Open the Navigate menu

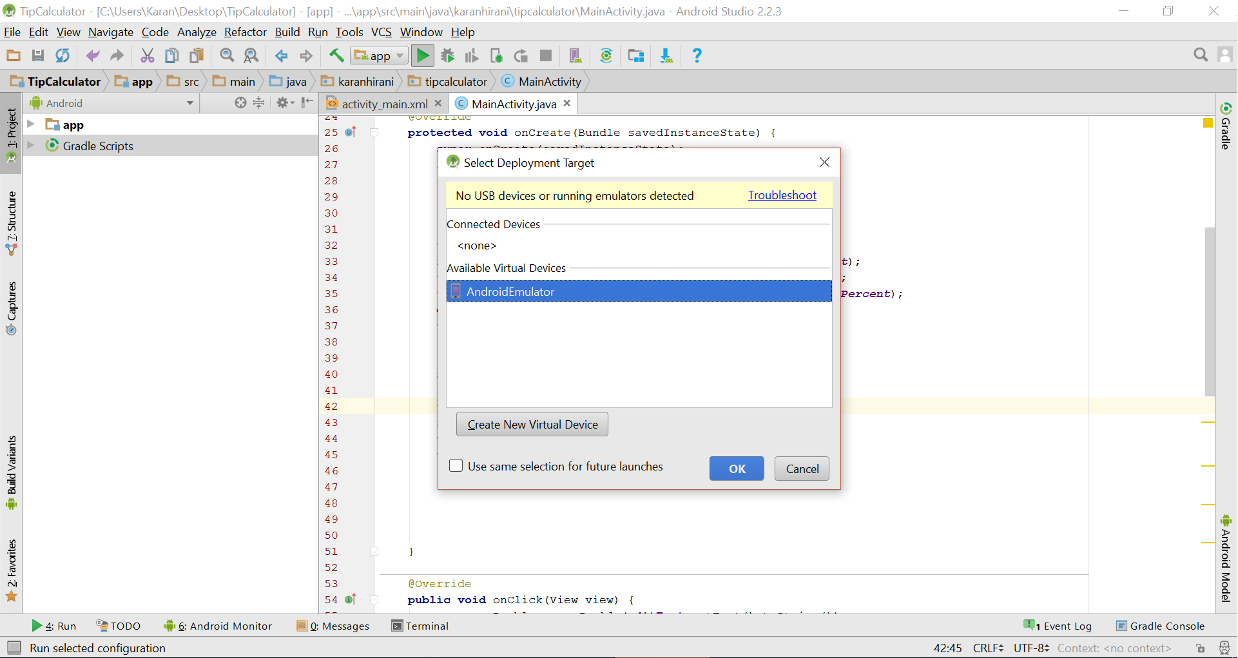(111, 32)
